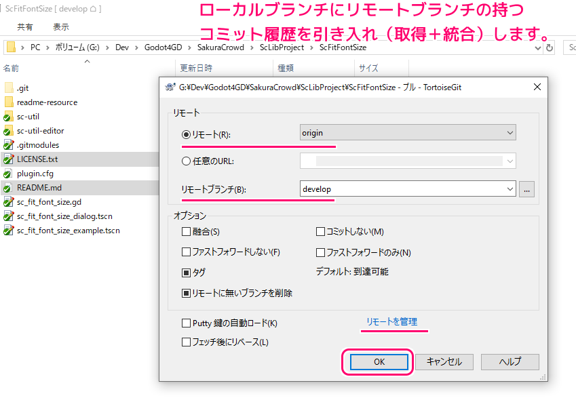
Task: Enable the 融合(S) checkbox
Action: click(185, 233)
